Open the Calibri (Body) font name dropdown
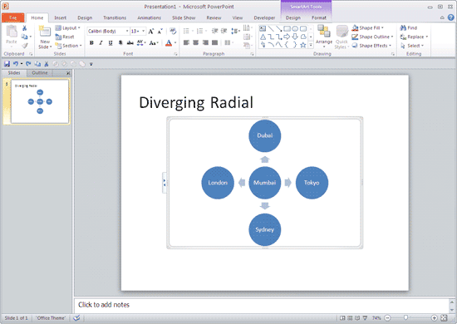Image resolution: width=457 pixels, height=324 pixels. click(127, 31)
